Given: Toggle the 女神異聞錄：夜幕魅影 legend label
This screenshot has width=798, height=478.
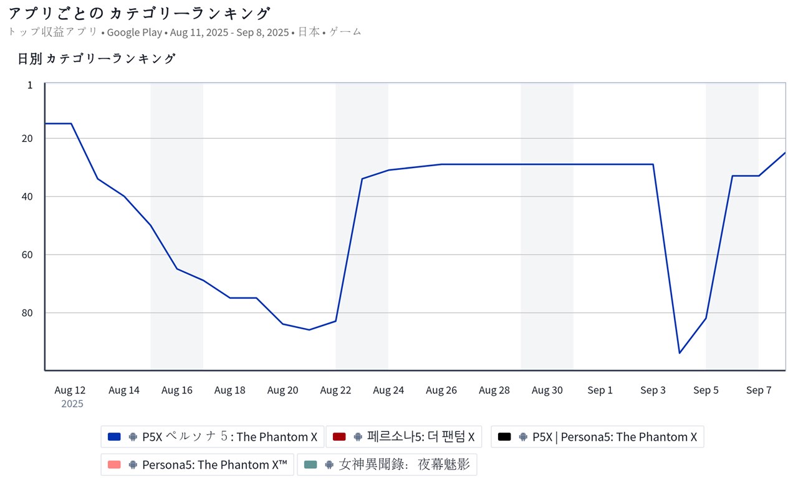Looking at the screenshot, I should click(x=405, y=464).
